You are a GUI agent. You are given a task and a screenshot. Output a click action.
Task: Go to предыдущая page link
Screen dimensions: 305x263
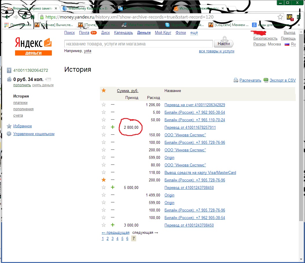click(116, 233)
